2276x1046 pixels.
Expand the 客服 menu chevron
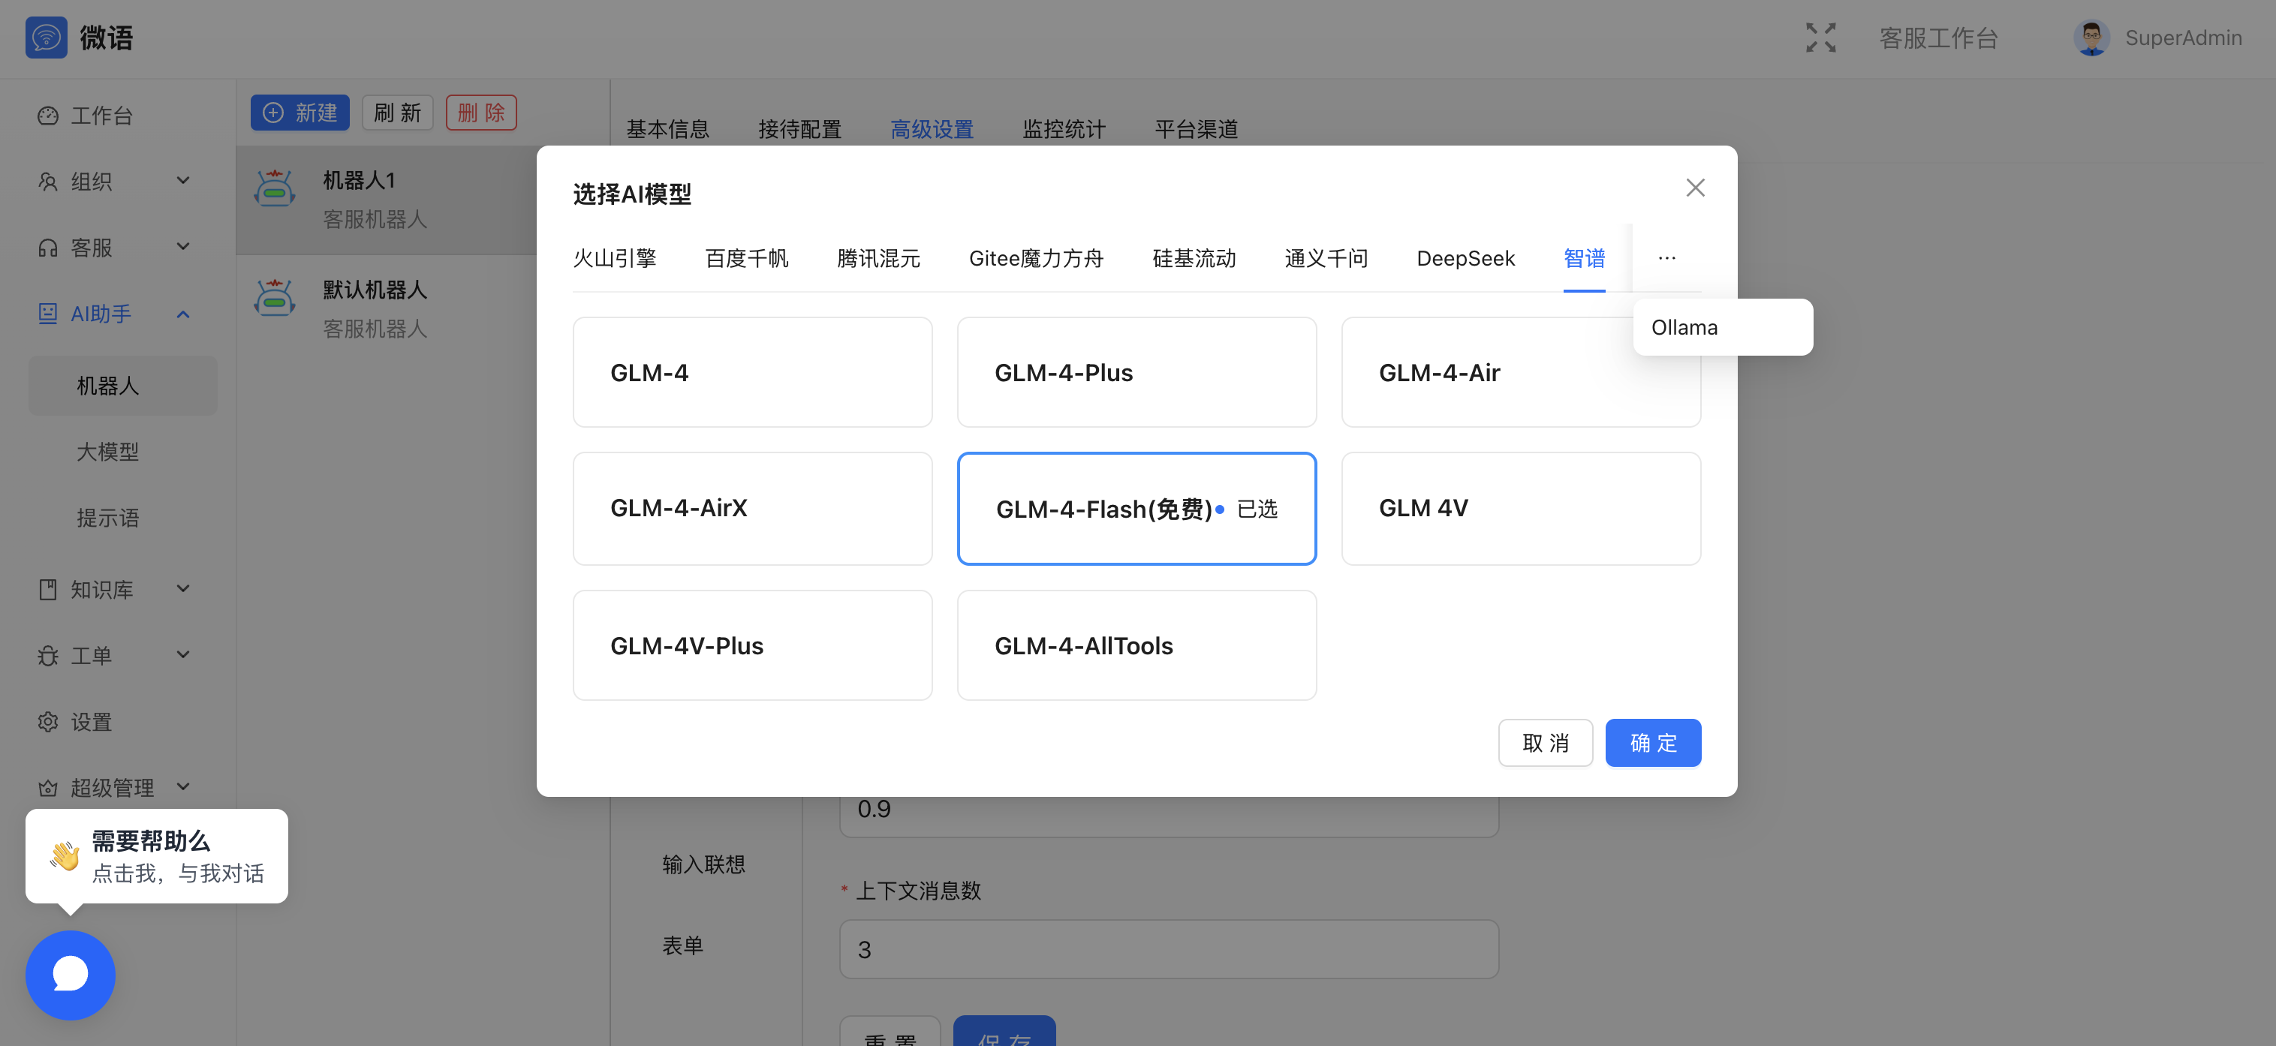183,246
